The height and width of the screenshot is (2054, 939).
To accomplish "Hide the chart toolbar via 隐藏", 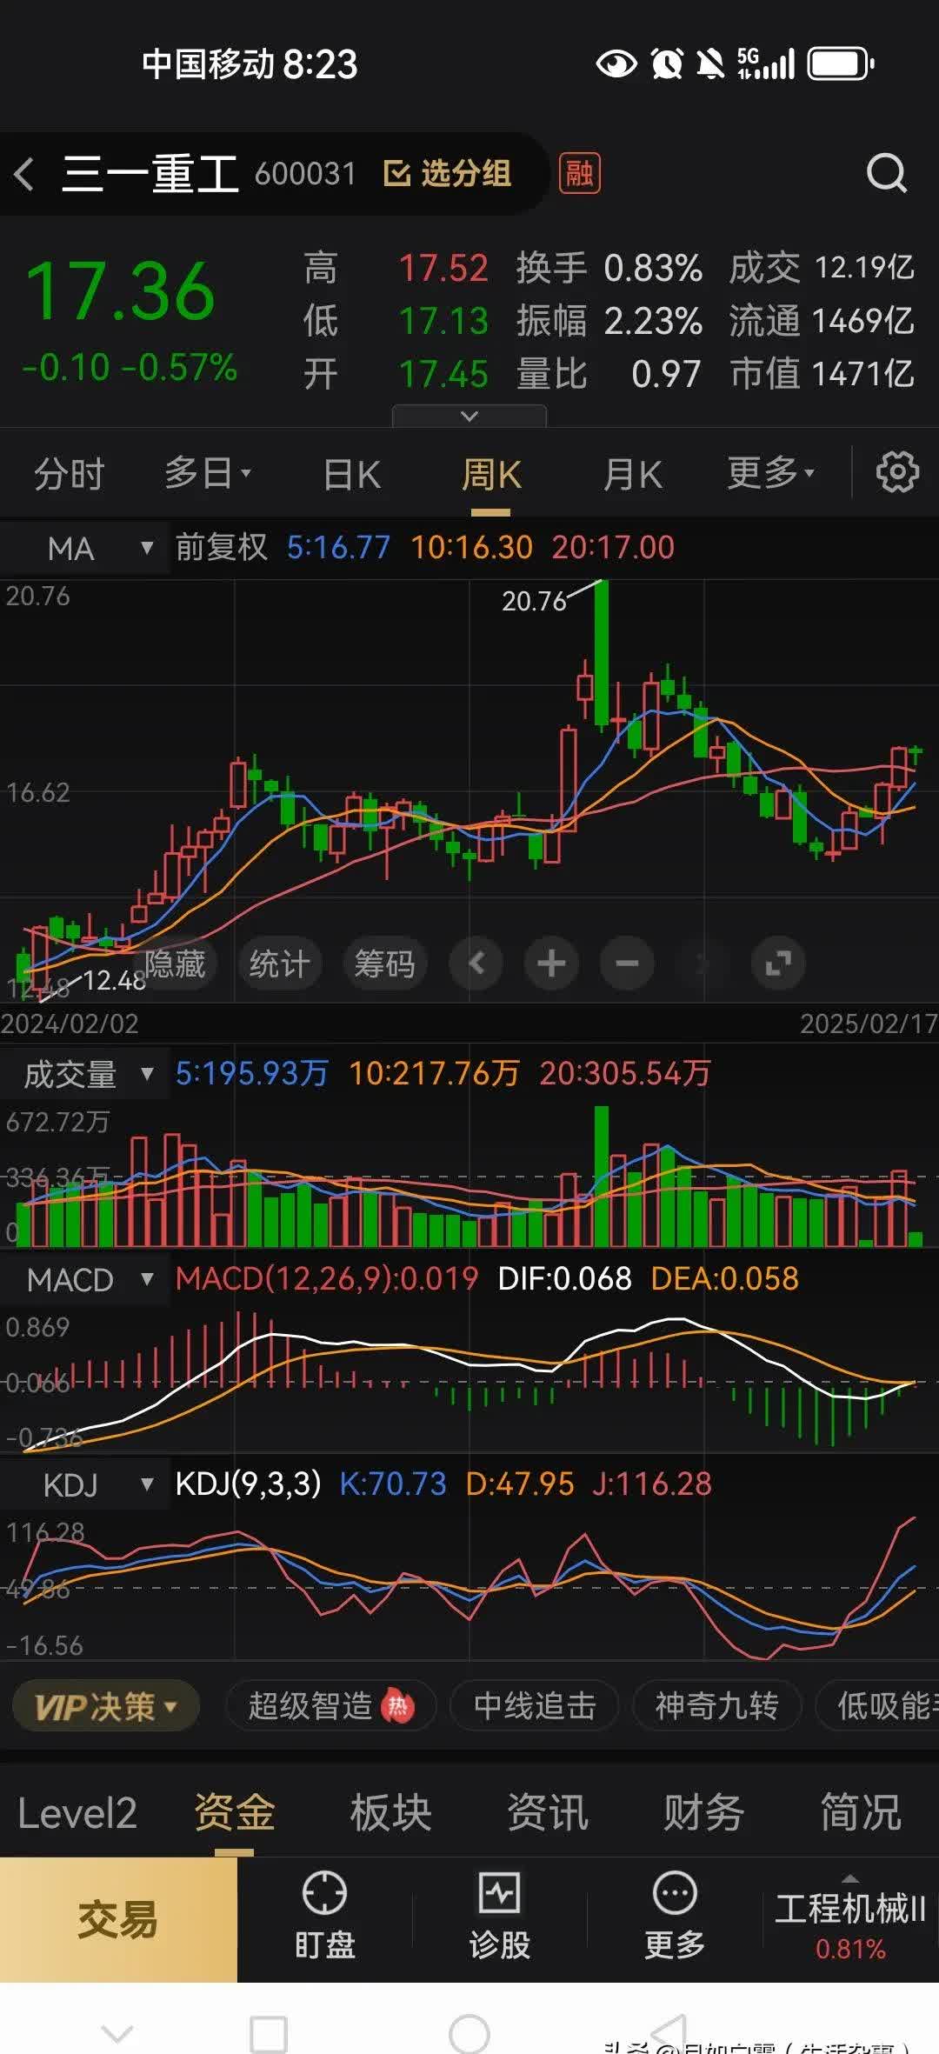I will coord(175,964).
